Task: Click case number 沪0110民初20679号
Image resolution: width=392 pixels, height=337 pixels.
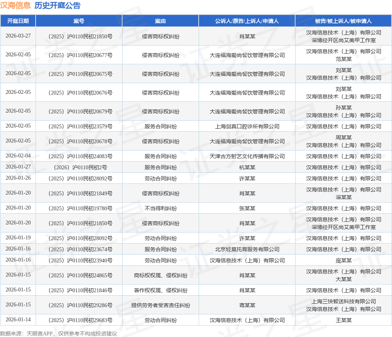Action: [x=80, y=111]
